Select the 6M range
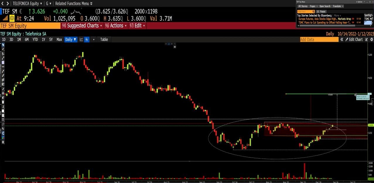374x183 pixels. tap(27, 39)
